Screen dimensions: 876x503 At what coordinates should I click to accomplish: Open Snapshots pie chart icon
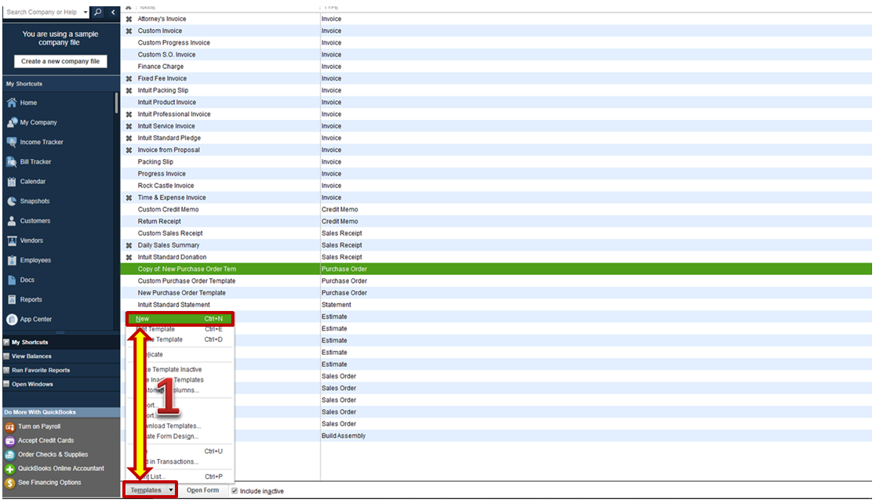(12, 201)
